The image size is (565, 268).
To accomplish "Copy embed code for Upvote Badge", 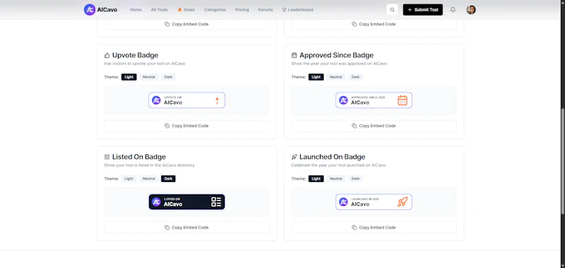I will point(186,126).
